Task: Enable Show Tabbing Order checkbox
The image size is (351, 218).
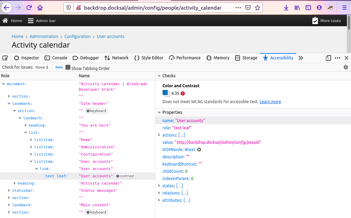Action: pos(68,68)
